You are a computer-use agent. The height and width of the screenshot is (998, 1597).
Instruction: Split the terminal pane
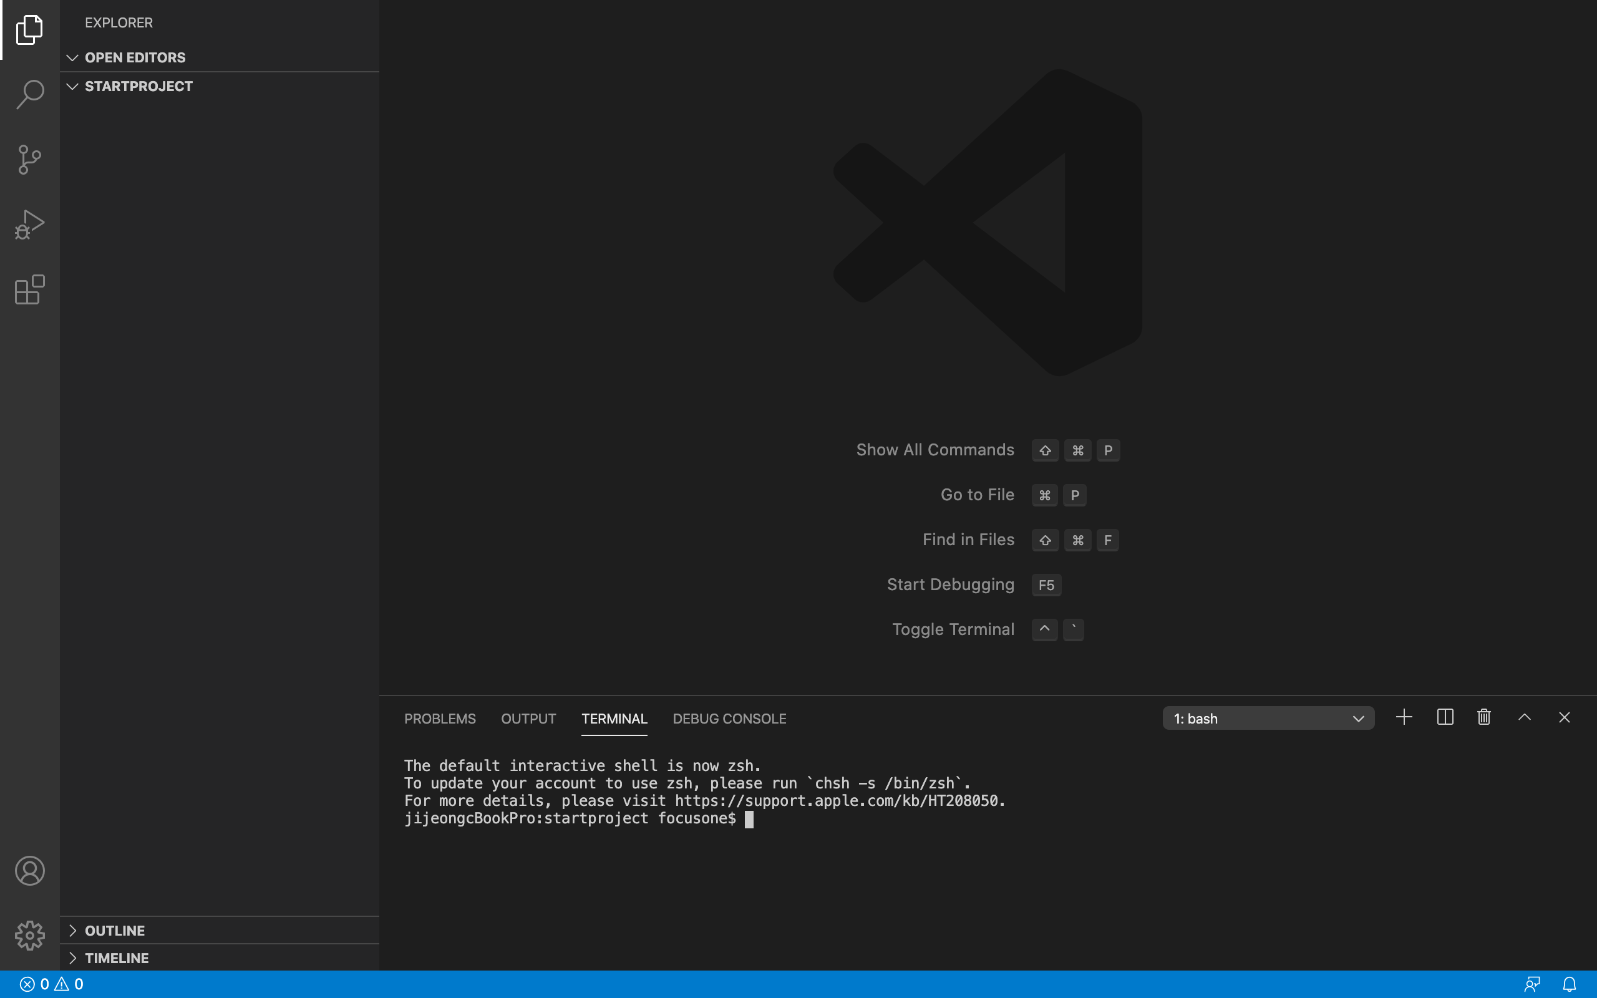(1445, 717)
